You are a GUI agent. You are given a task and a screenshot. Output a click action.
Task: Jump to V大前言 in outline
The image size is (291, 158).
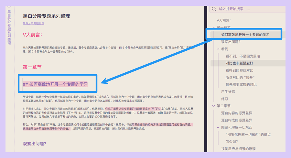coord(224,20)
